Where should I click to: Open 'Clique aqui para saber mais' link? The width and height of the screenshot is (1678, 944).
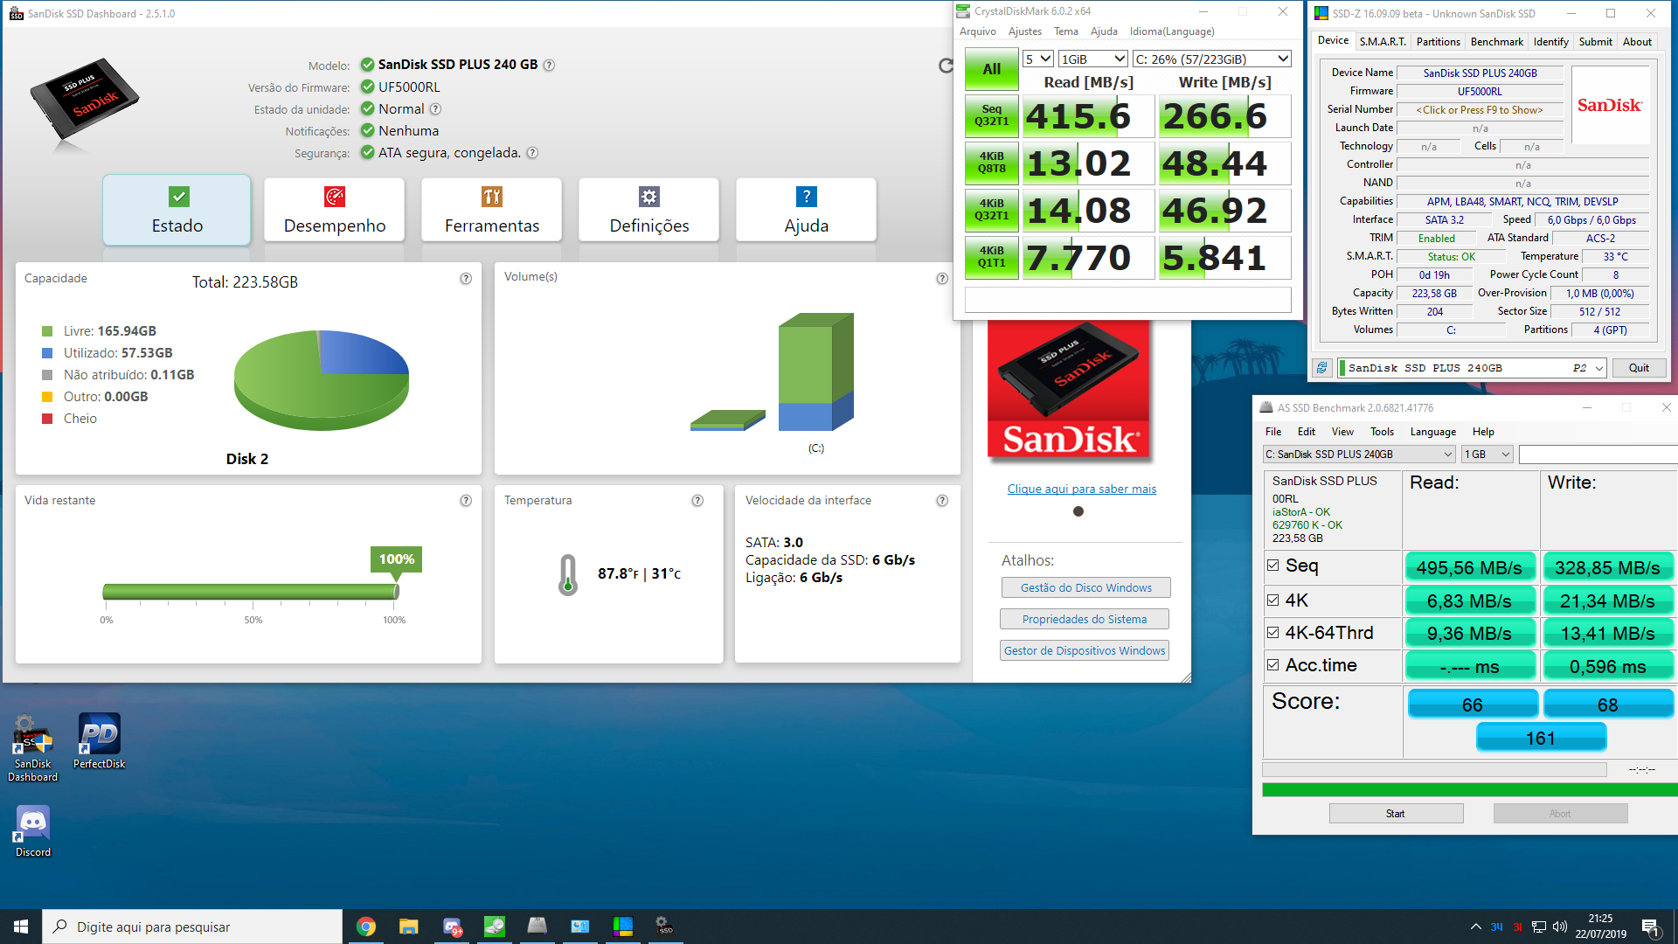[1081, 489]
